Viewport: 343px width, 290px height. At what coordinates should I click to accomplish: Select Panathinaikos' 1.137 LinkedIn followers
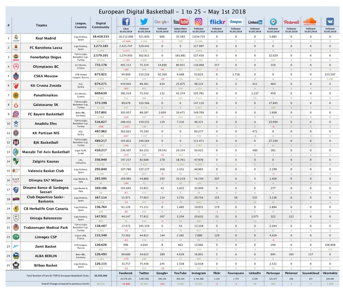tap(255, 94)
